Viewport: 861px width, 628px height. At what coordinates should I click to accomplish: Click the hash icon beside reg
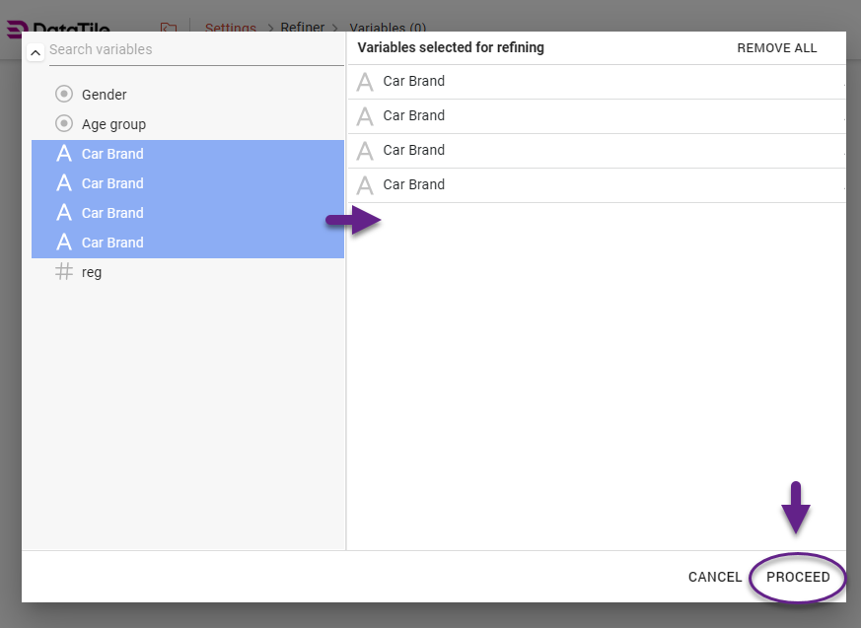point(64,272)
